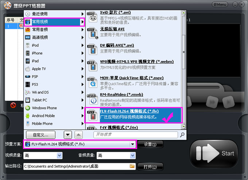Image resolution: width=248 pixels, height=180 pixels.
Task: Expand the Tablet PC submenu arrow
Action: coord(82,100)
